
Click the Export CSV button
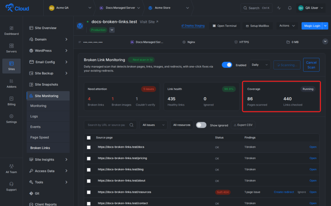pos(243,125)
